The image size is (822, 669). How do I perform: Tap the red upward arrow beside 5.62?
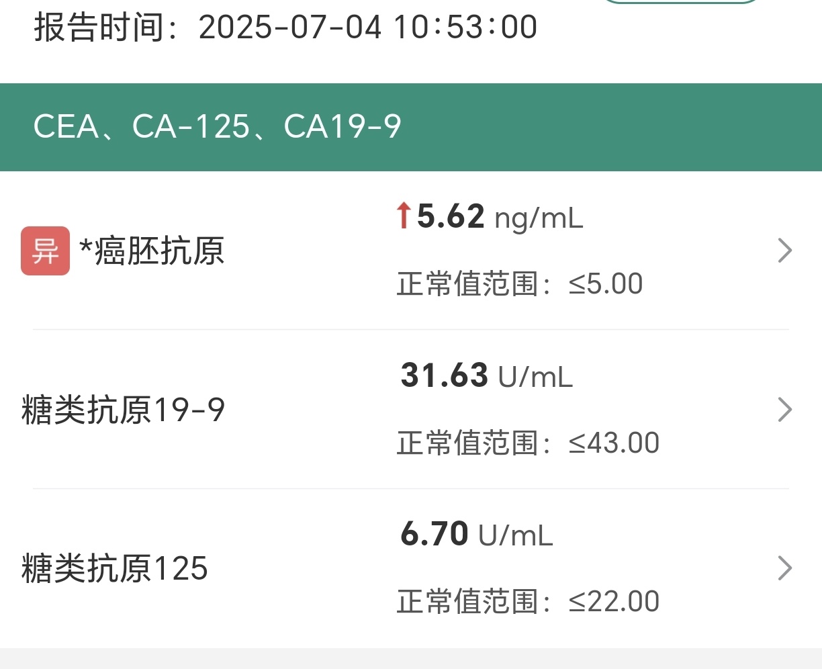click(403, 216)
